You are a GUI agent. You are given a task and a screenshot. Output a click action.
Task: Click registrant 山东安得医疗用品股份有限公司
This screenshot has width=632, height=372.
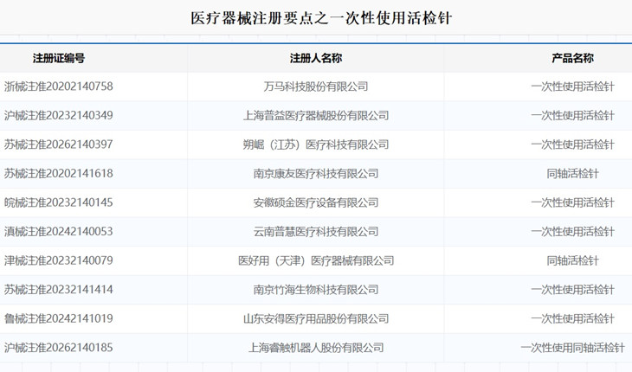316,318
